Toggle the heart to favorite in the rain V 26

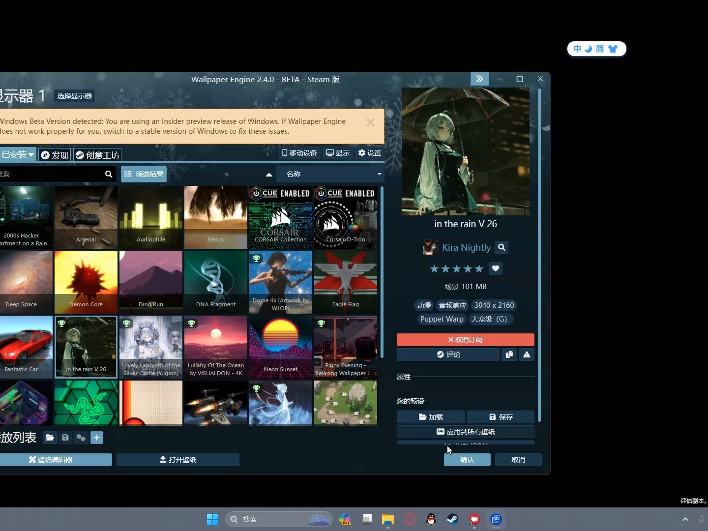496,268
